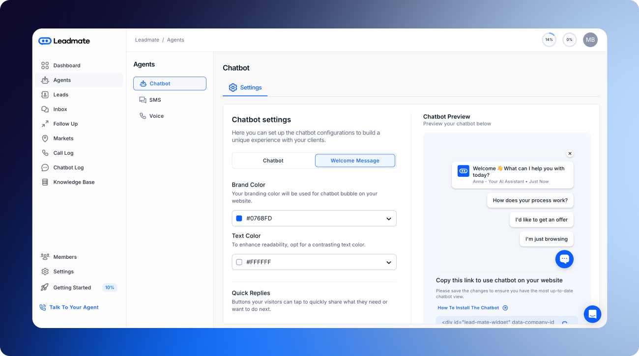This screenshot has width=639, height=356.
Task: Click the blue Brand Color swatch
Action: (239, 219)
